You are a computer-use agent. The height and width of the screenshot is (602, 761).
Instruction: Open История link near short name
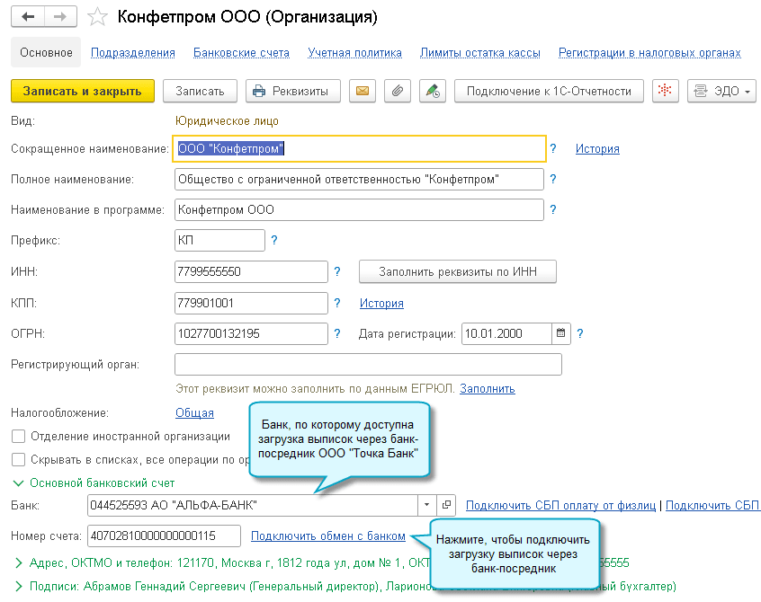click(x=597, y=149)
